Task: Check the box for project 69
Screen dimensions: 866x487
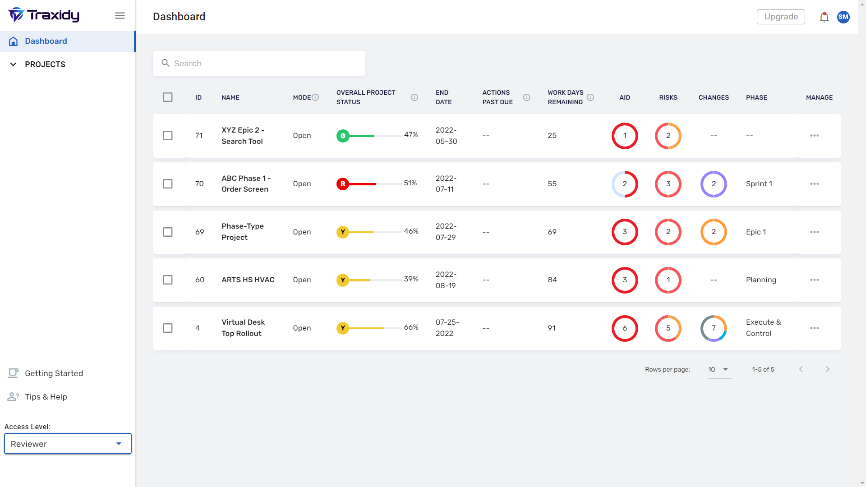Action: pos(168,232)
